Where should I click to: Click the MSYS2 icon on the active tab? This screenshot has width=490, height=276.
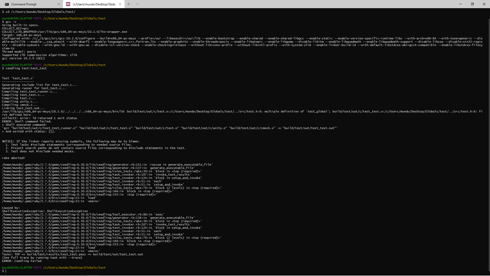click(68, 4)
